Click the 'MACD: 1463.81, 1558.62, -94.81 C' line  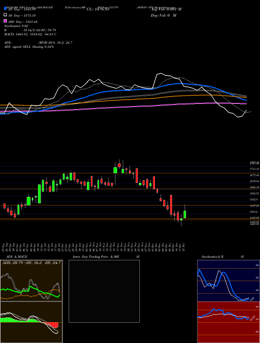coord(30,34)
